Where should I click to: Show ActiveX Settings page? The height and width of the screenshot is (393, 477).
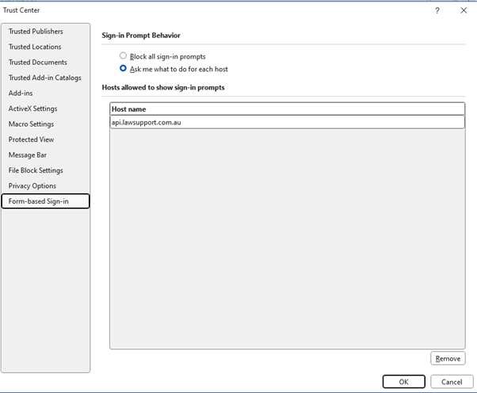coord(32,109)
